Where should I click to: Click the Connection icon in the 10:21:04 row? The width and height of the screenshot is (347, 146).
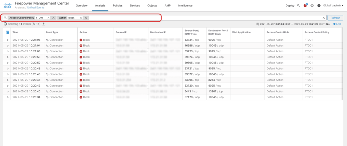tap(47, 45)
